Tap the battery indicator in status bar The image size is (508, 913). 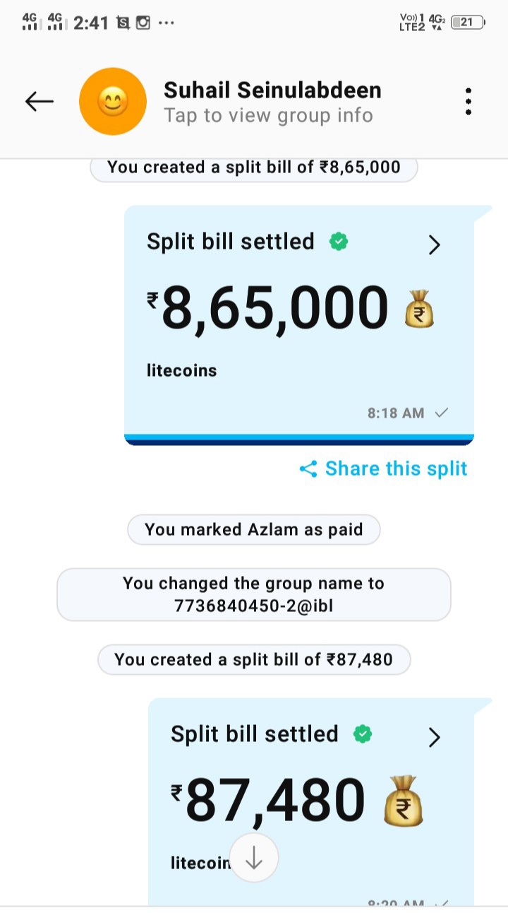point(467,23)
